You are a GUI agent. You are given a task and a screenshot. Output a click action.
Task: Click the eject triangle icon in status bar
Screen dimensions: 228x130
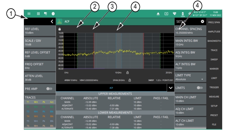(158, 14)
